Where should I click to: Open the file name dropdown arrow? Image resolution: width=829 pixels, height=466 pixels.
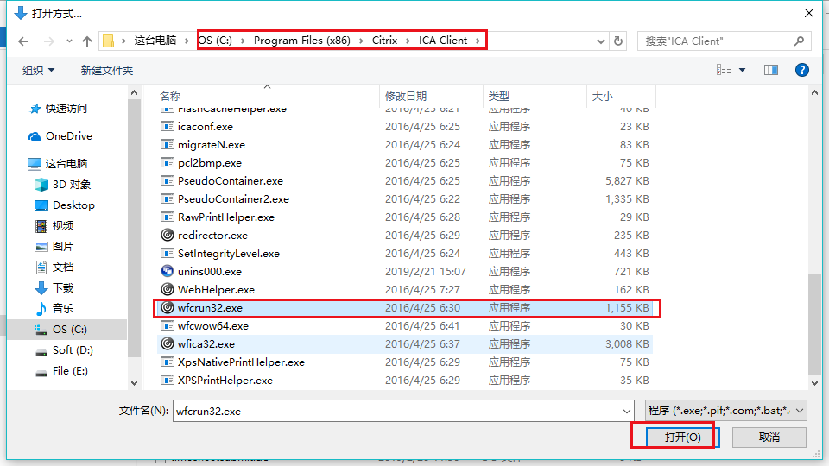tap(627, 411)
